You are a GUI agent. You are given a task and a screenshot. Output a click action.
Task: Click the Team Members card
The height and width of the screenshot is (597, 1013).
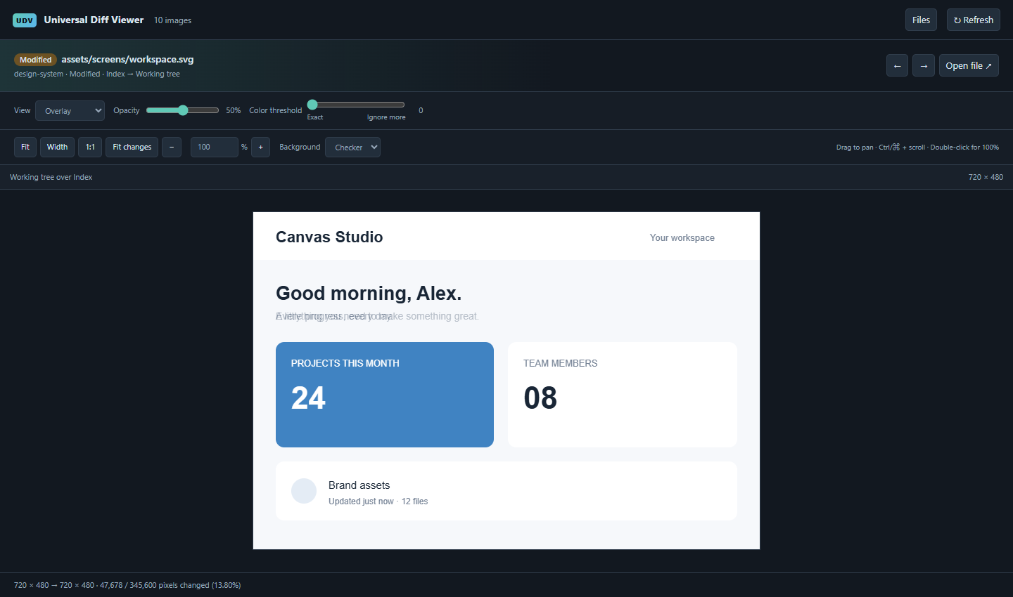coord(623,395)
